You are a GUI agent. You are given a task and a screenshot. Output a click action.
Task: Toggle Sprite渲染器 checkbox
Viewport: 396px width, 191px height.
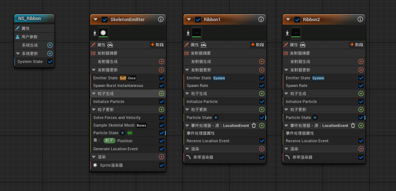tap(162, 165)
